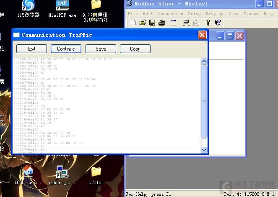Viewport: 278px width, 197px height.
Task: Close the Mbslav1 child window
Action: pos(239,36)
